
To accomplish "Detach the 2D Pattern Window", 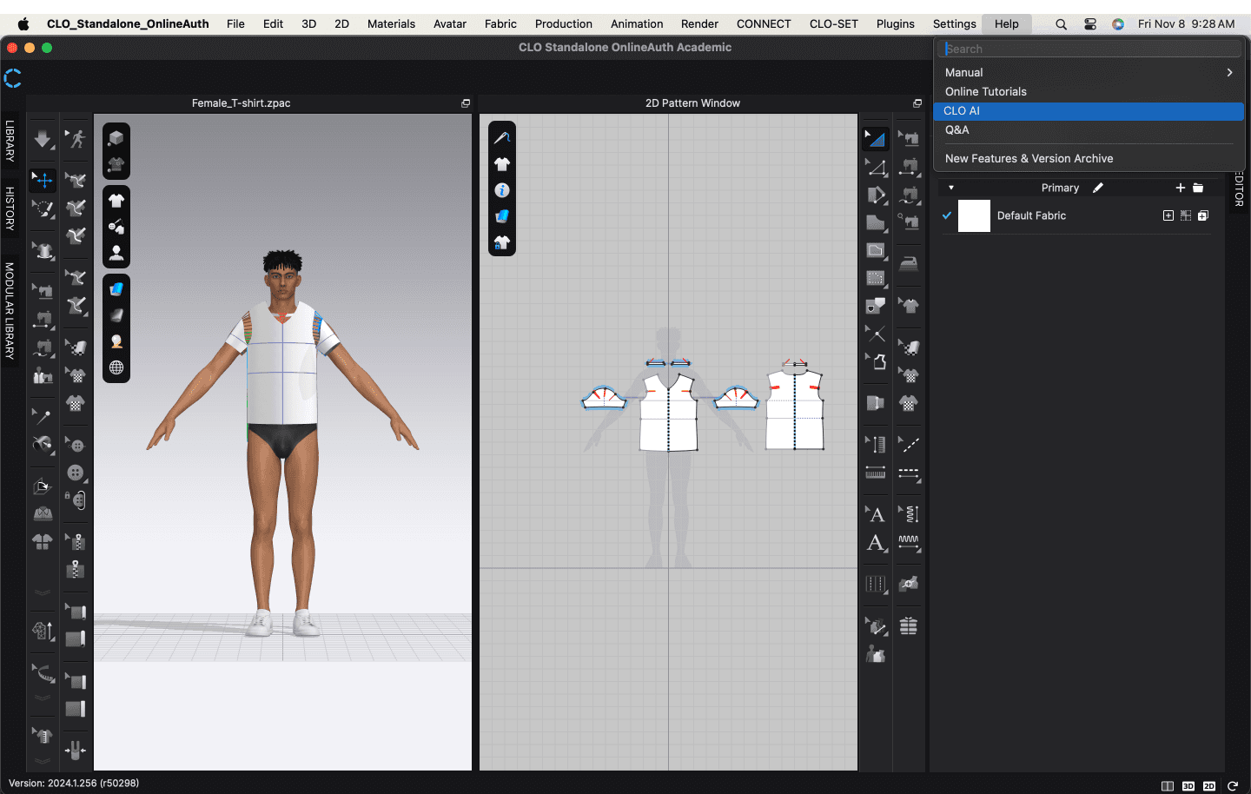I will [917, 103].
